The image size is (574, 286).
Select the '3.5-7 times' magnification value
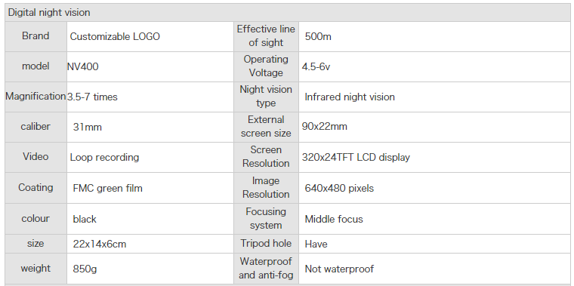(92, 97)
